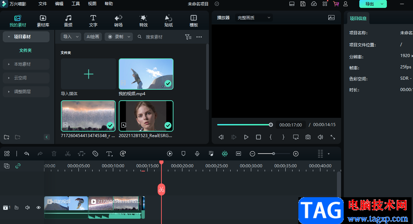Image resolution: width=413 pixels, height=224 pixels.
Task: Open the 工具 menu
Action: (76, 4)
